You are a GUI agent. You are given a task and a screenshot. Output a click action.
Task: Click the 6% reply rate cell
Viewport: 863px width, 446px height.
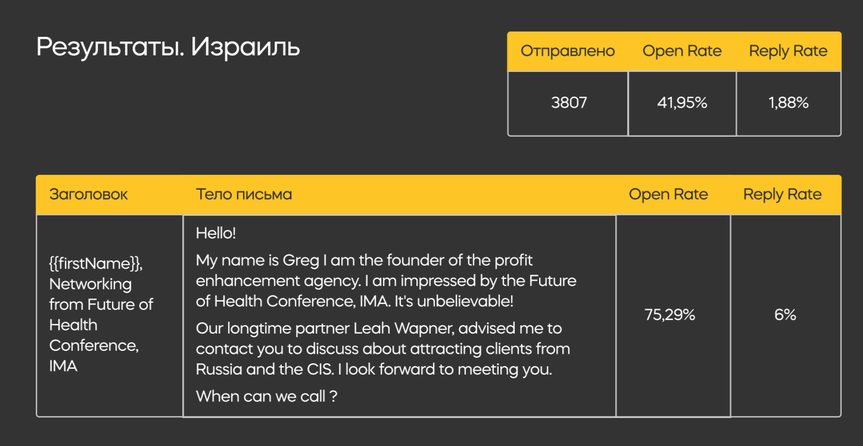coord(785,315)
